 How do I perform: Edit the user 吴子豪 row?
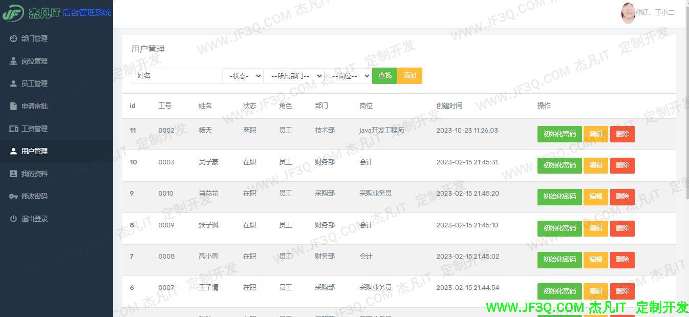(595, 165)
